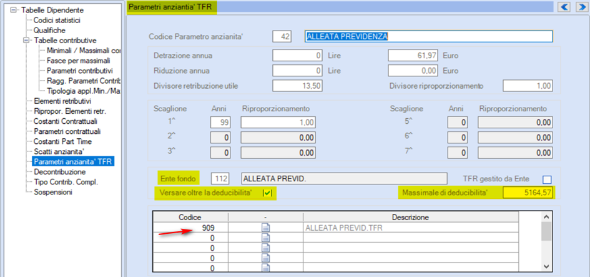This screenshot has height=277, width=590.
Task: Click the table vertical scrollbar thumb
Action: pyautogui.click(x=547, y=231)
